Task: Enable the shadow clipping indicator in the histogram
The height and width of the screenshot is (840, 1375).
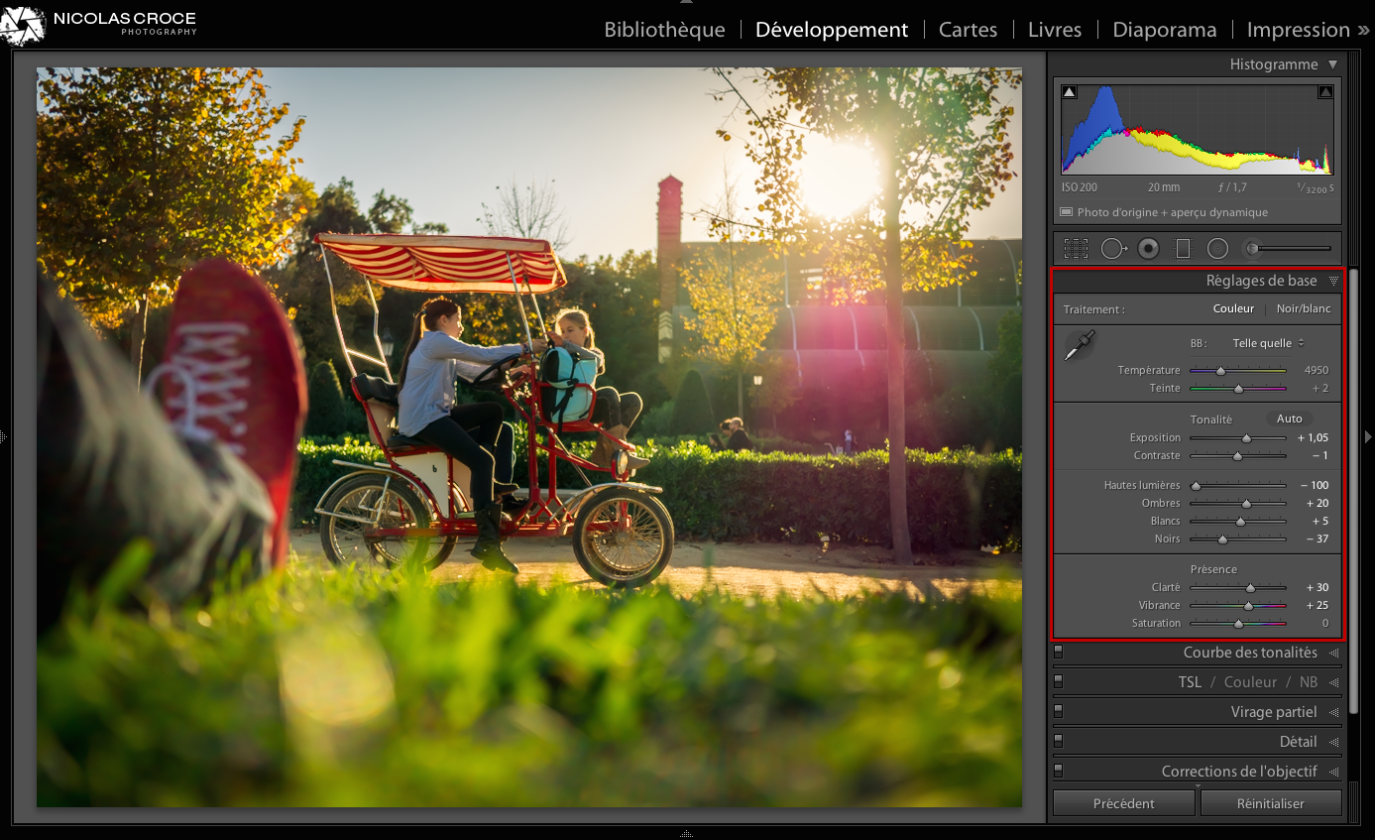Action: point(1069,90)
